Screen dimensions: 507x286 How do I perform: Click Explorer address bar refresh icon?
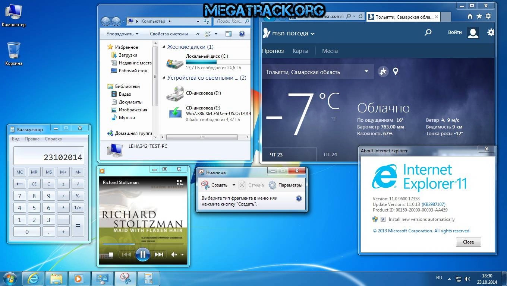click(207, 22)
